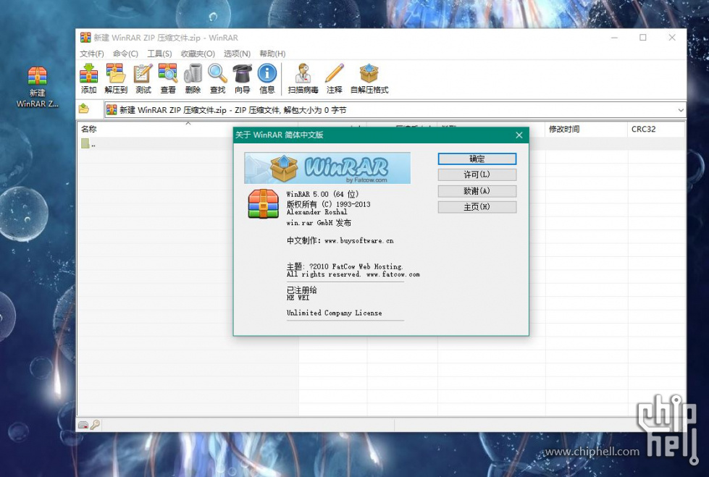Close the About WinRAR dialog
Viewport: 709px width, 477px height.
tap(519, 135)
